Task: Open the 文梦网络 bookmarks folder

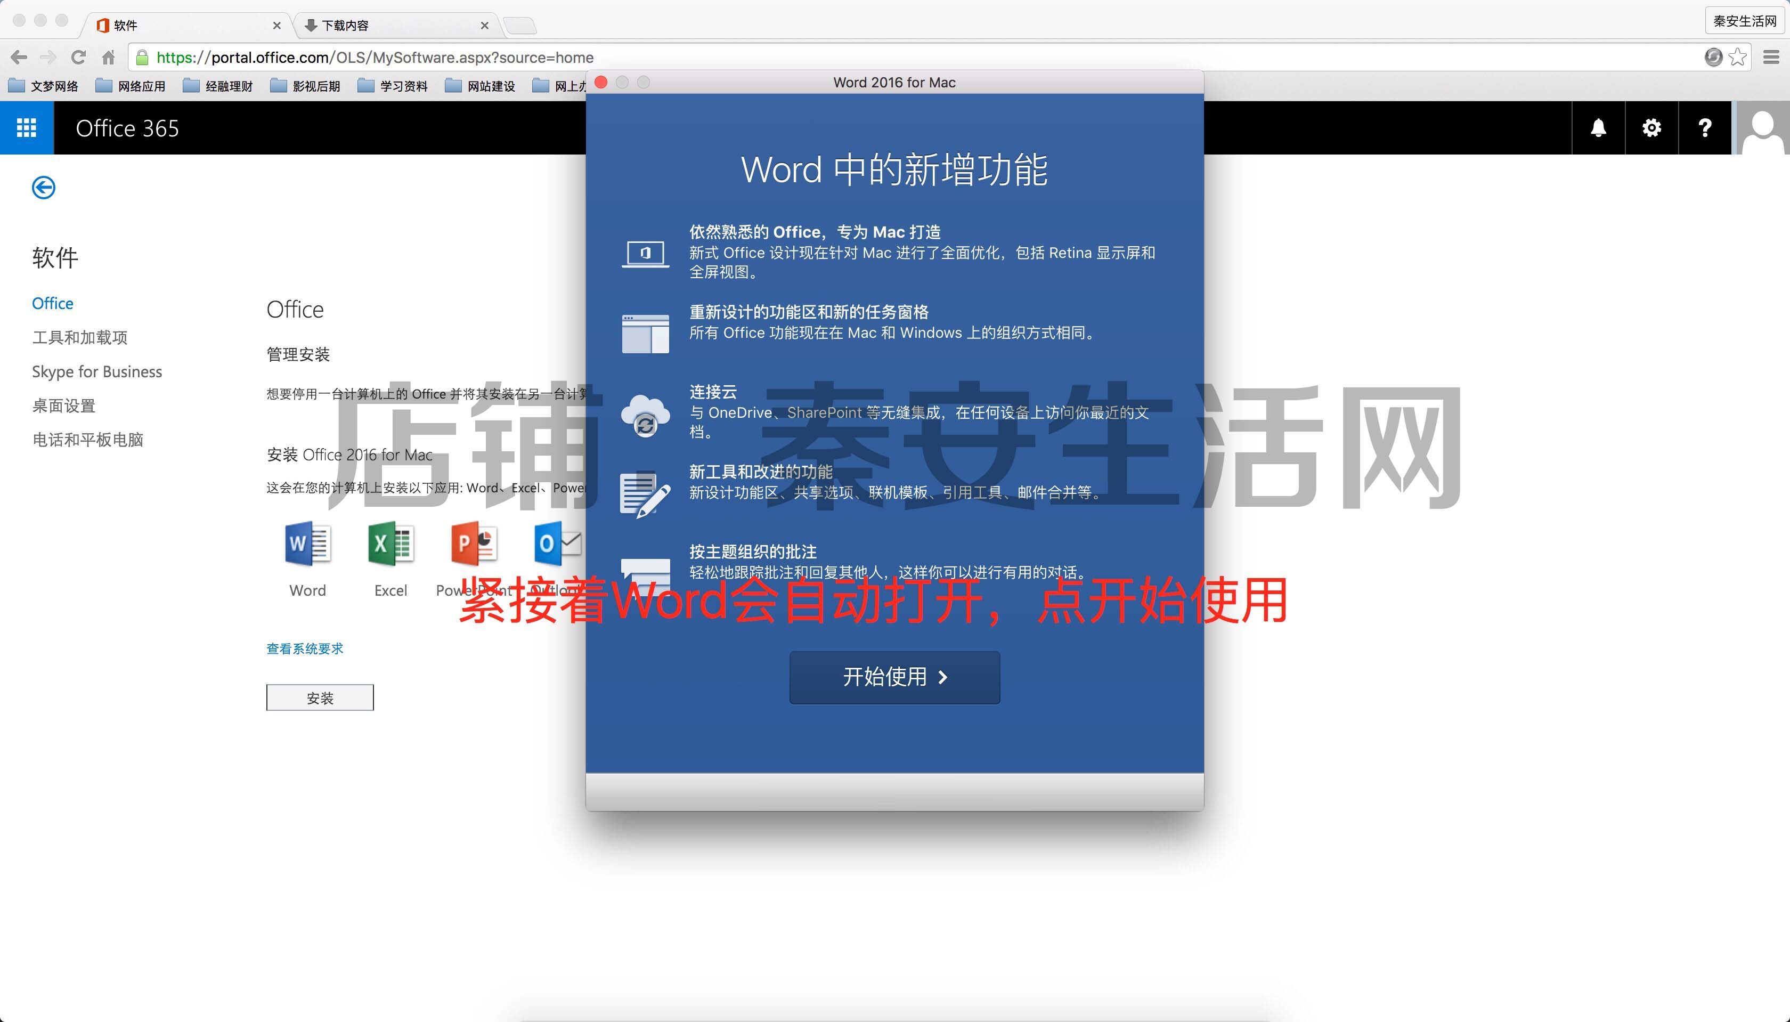Action: point(44,86)
